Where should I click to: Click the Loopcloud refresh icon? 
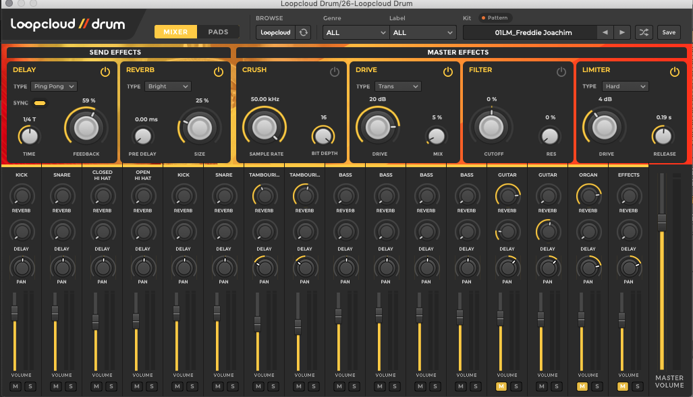303,32
